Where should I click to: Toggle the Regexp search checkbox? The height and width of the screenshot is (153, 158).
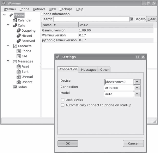coord(131,19)
